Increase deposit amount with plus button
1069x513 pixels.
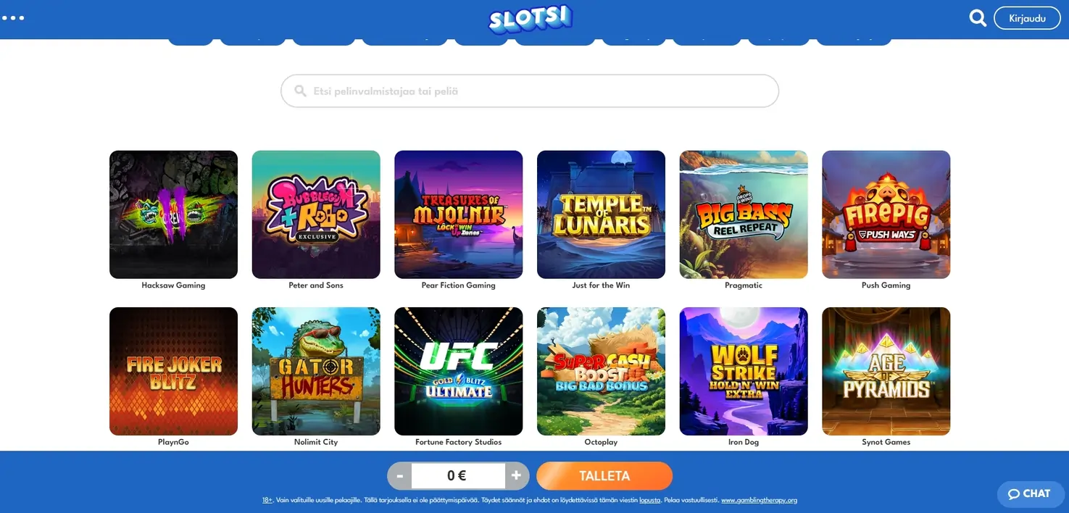pyautogui.click(x=517, y=476)
